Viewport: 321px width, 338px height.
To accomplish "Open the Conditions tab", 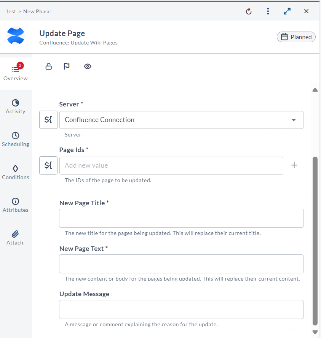I will click(16, 173).
